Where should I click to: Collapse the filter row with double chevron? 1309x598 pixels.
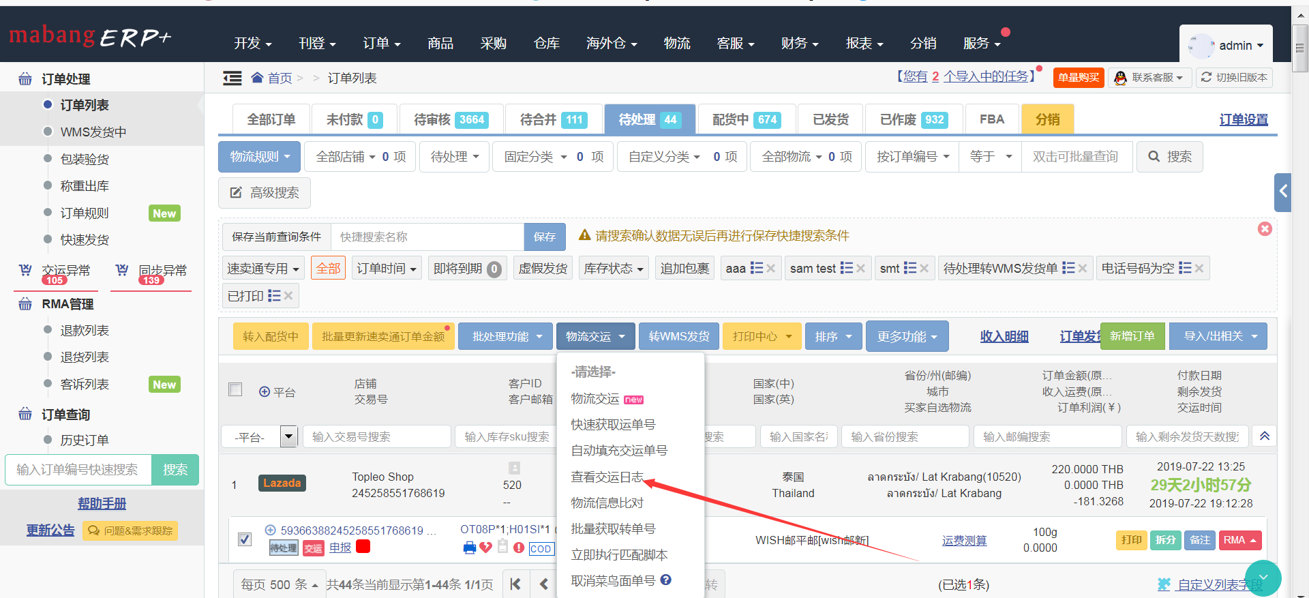coord(1265,436)
